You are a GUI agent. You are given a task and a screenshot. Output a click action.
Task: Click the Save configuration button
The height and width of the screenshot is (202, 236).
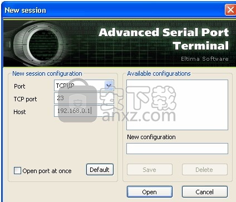click(150, 170)
